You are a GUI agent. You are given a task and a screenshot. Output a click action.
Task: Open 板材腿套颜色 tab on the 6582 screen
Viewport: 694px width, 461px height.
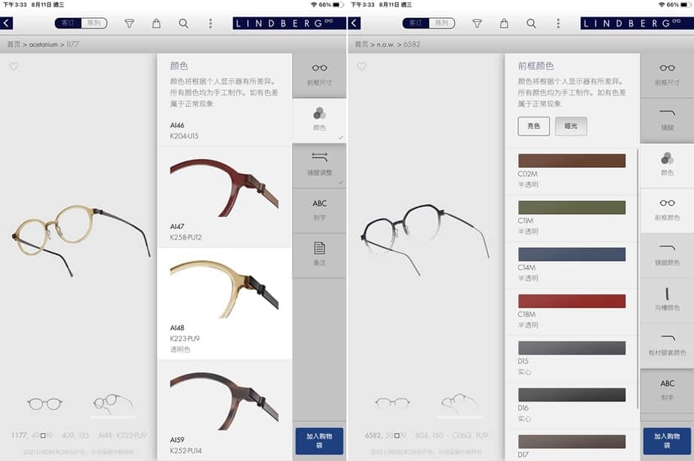667,345
